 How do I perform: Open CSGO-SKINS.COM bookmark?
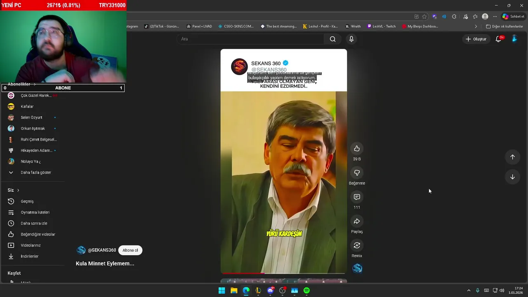pos(236,26)
